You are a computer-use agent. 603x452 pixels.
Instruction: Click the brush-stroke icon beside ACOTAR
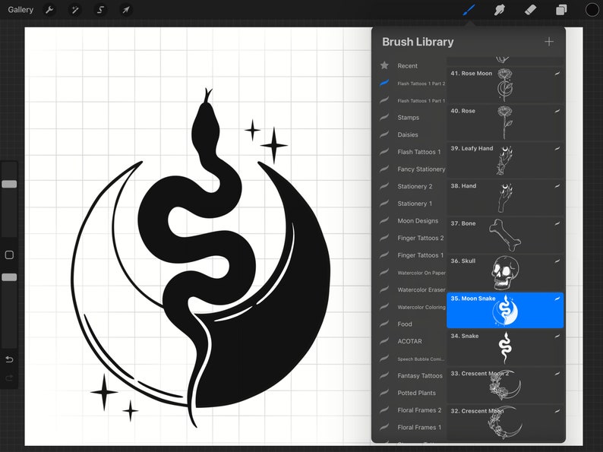click(384, 341)
